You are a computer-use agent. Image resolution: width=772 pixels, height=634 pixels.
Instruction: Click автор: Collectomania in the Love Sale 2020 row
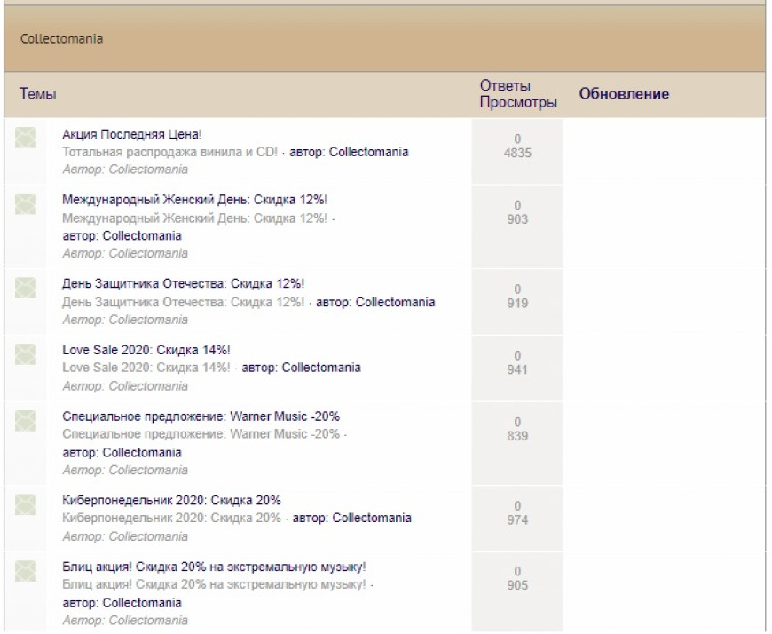tap(302, 368)
